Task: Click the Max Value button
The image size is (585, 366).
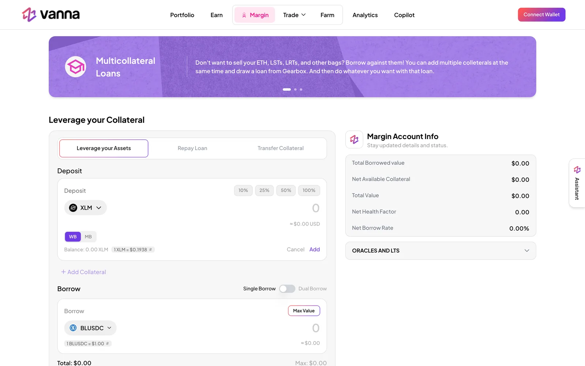Action: click(x=304, y=311)
